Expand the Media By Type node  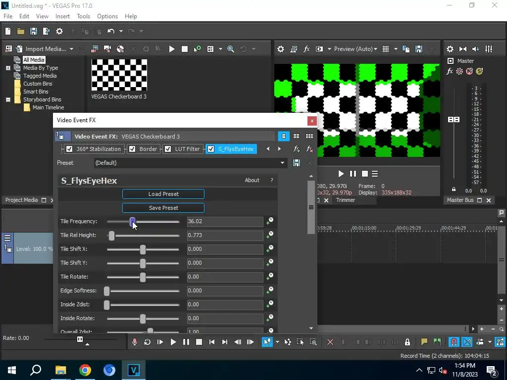pos(8,68)
